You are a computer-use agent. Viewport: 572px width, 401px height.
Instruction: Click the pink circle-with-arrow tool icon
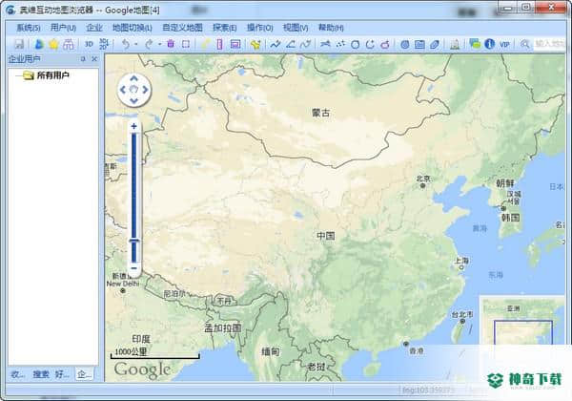(385, 45)
